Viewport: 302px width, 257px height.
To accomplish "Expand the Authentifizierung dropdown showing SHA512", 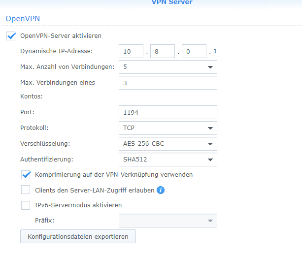I will pyautogui.click(x=168, y=160).
